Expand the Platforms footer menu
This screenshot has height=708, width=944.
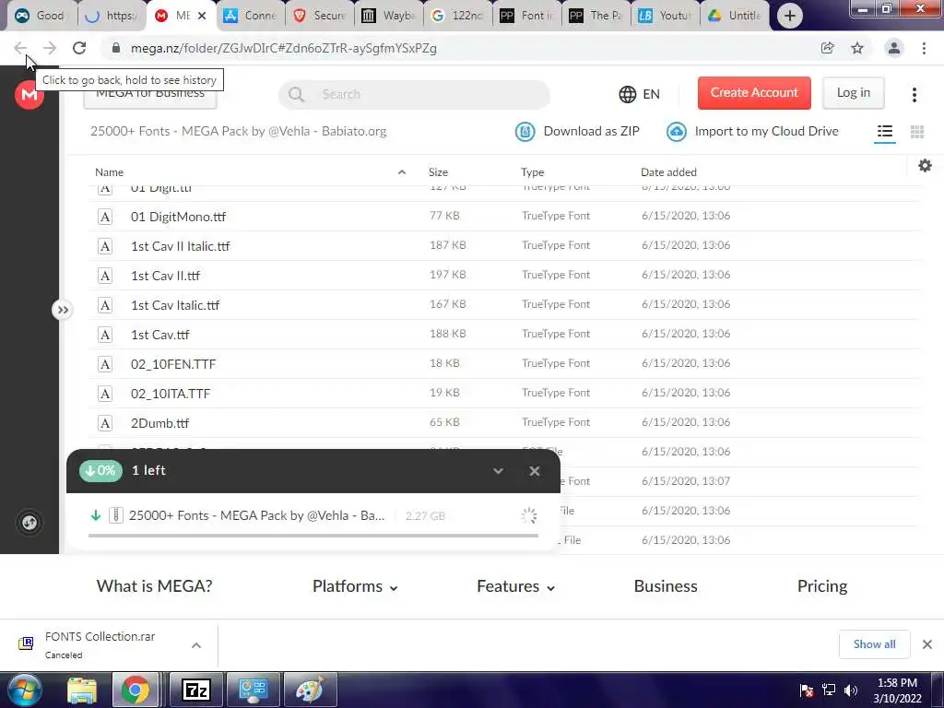pyautogui.click(x=355, y=586)
